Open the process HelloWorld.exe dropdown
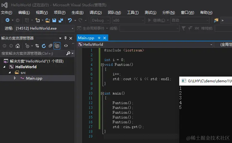 (44, 28)
